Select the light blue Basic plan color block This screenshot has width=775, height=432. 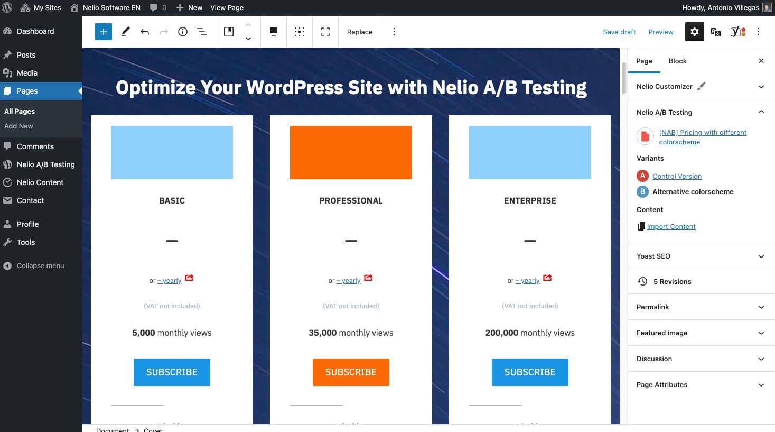172,152
